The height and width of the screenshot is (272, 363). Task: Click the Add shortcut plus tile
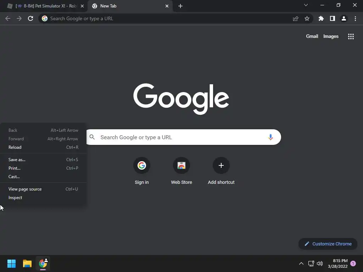221,171
